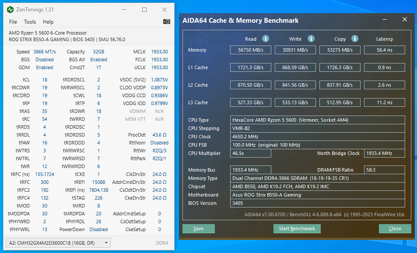The height and width of the screenshot is (253, 417).
Task: Click L1 Cache write 868.59 GB/s value
Action: pos(295,67)
